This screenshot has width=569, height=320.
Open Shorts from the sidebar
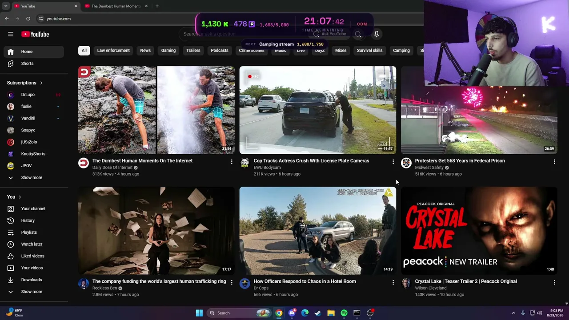pyautogui.click(x=34, y=64)
